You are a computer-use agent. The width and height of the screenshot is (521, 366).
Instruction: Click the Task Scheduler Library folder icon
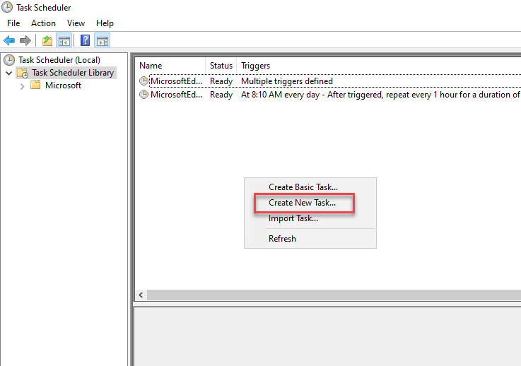[x=23, y=73]
